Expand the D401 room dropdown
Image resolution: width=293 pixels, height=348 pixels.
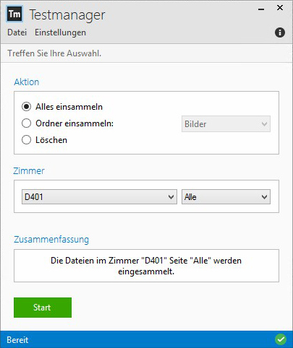(x=99, y=197)
